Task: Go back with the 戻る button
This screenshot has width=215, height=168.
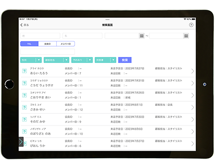Action: click(x=25, y=25)
